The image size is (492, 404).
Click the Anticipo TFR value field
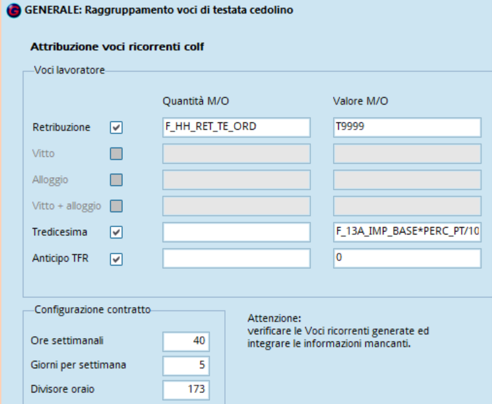pyautogui.click(x=407, y=259)
